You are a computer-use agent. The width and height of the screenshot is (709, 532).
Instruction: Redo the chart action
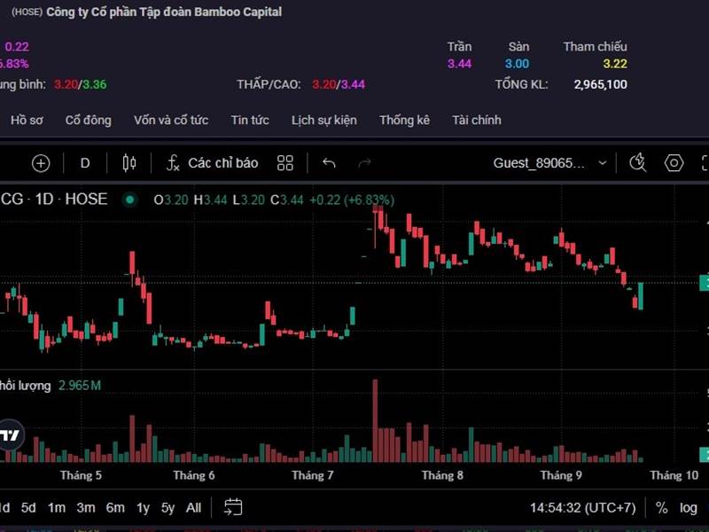(x=364, y=163)
